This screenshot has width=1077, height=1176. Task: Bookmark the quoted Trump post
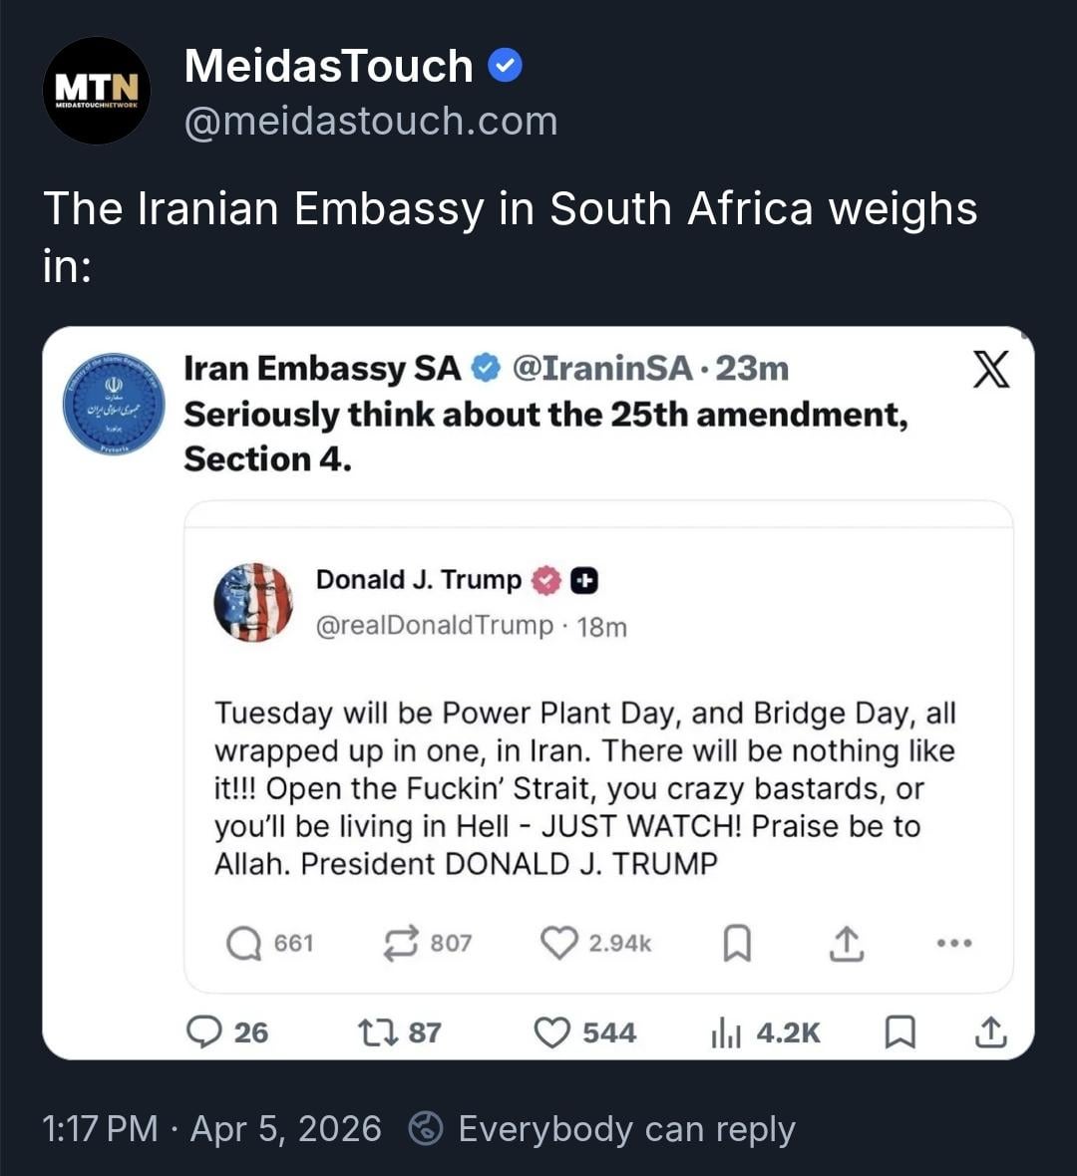click(736, 943)
